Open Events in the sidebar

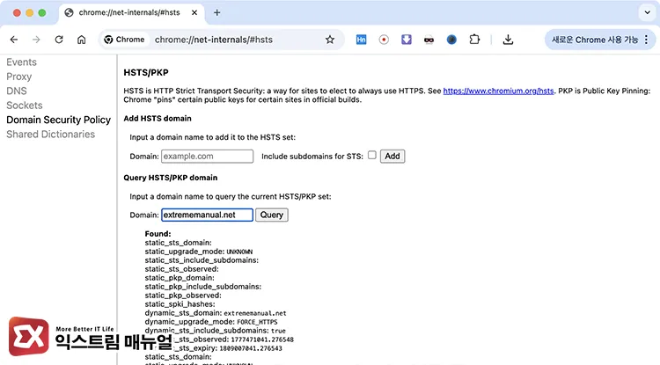pyautogui.click(x=21, y=62)
